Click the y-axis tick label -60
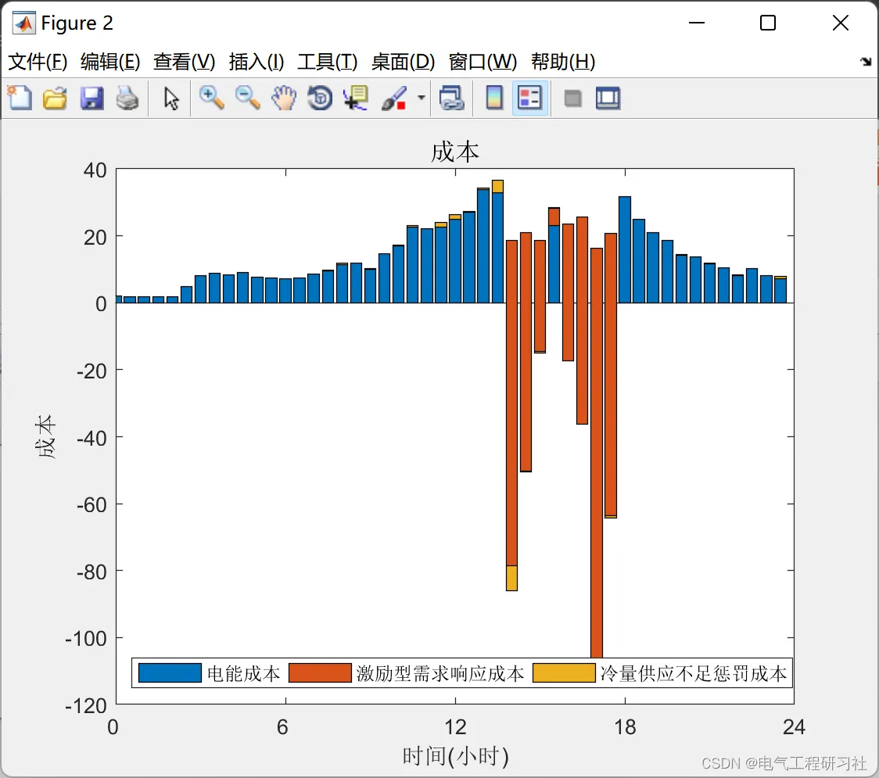The width and height of the screenshot is (879, 778). coord(91,504)
